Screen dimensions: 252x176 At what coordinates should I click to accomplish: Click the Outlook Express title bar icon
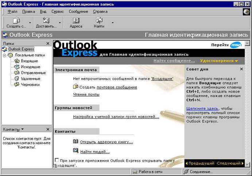[4, 4]
